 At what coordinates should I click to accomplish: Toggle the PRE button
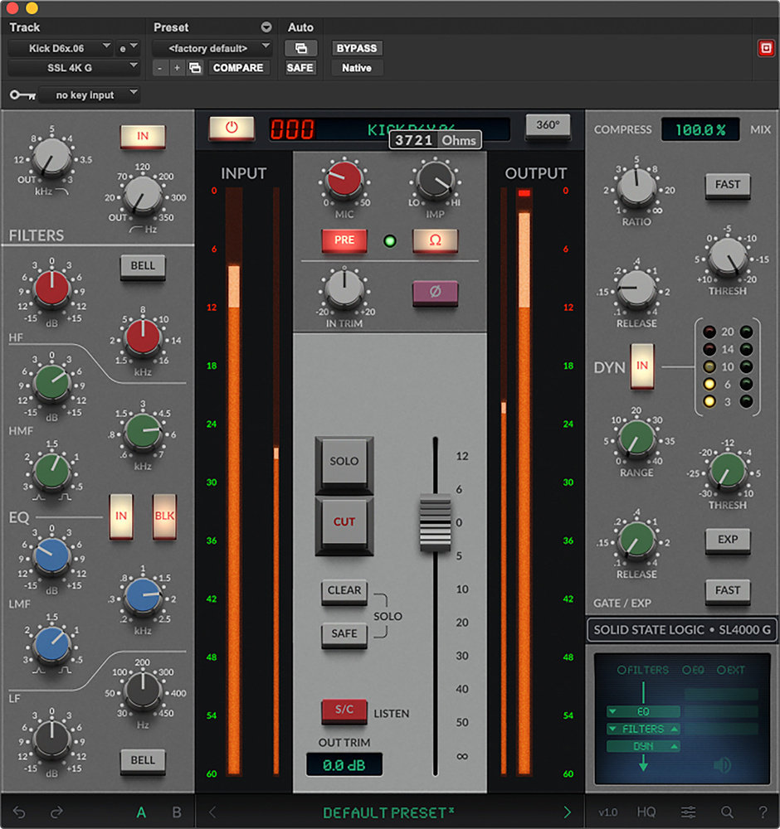(x=344, y=240)
